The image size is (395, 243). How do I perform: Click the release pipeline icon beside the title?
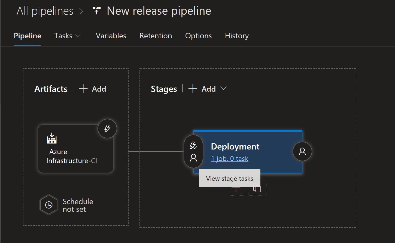[x=96, y=11]
